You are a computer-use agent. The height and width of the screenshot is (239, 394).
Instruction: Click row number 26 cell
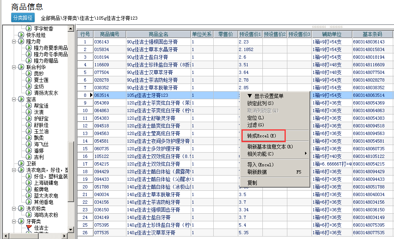pos(85,233)
